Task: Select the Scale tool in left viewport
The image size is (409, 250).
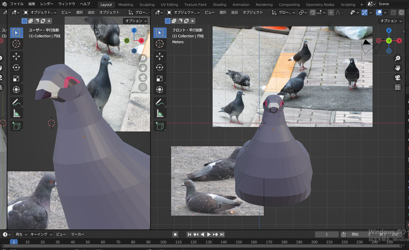Action: click(x=16, y=79)
